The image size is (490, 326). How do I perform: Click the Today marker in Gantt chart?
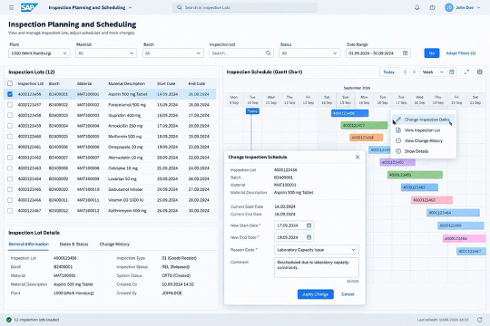[252, 111]
